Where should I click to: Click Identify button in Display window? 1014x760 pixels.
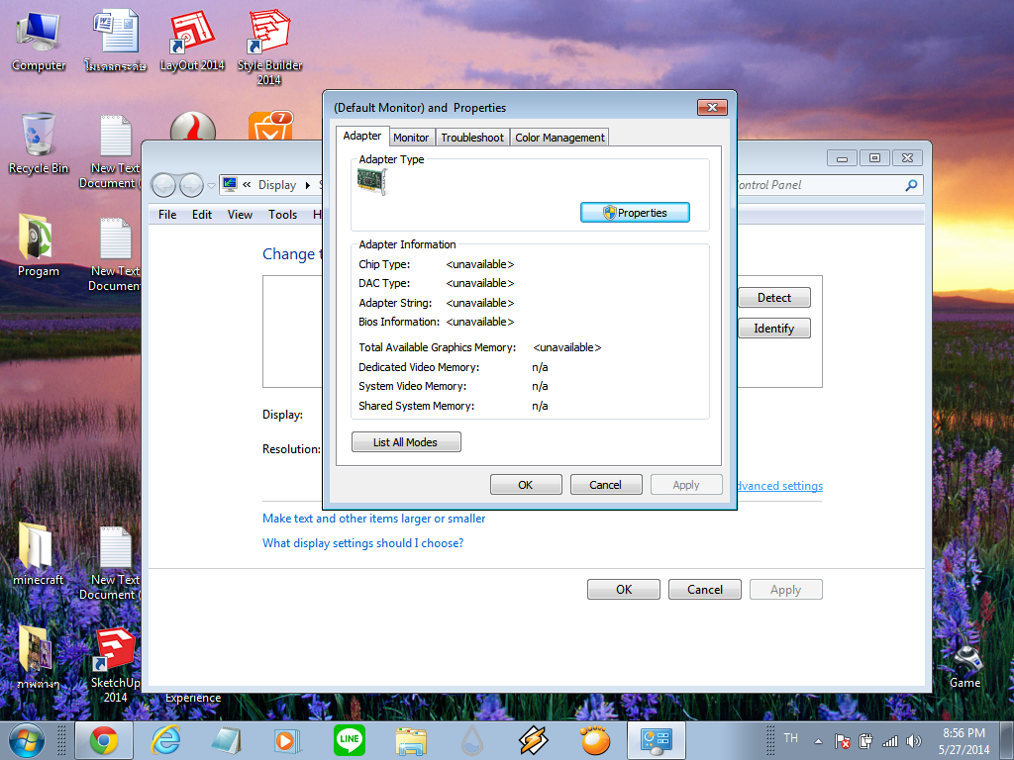[774, 329]
